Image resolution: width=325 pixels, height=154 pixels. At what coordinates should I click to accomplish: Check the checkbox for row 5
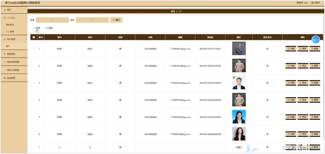tap(34, 117)
